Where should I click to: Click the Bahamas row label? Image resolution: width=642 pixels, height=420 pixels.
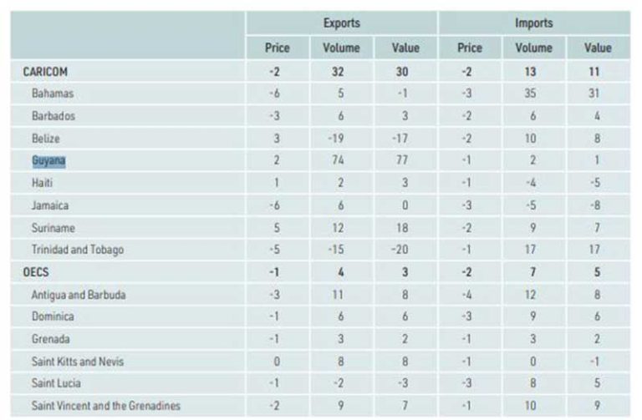point(53,94)
